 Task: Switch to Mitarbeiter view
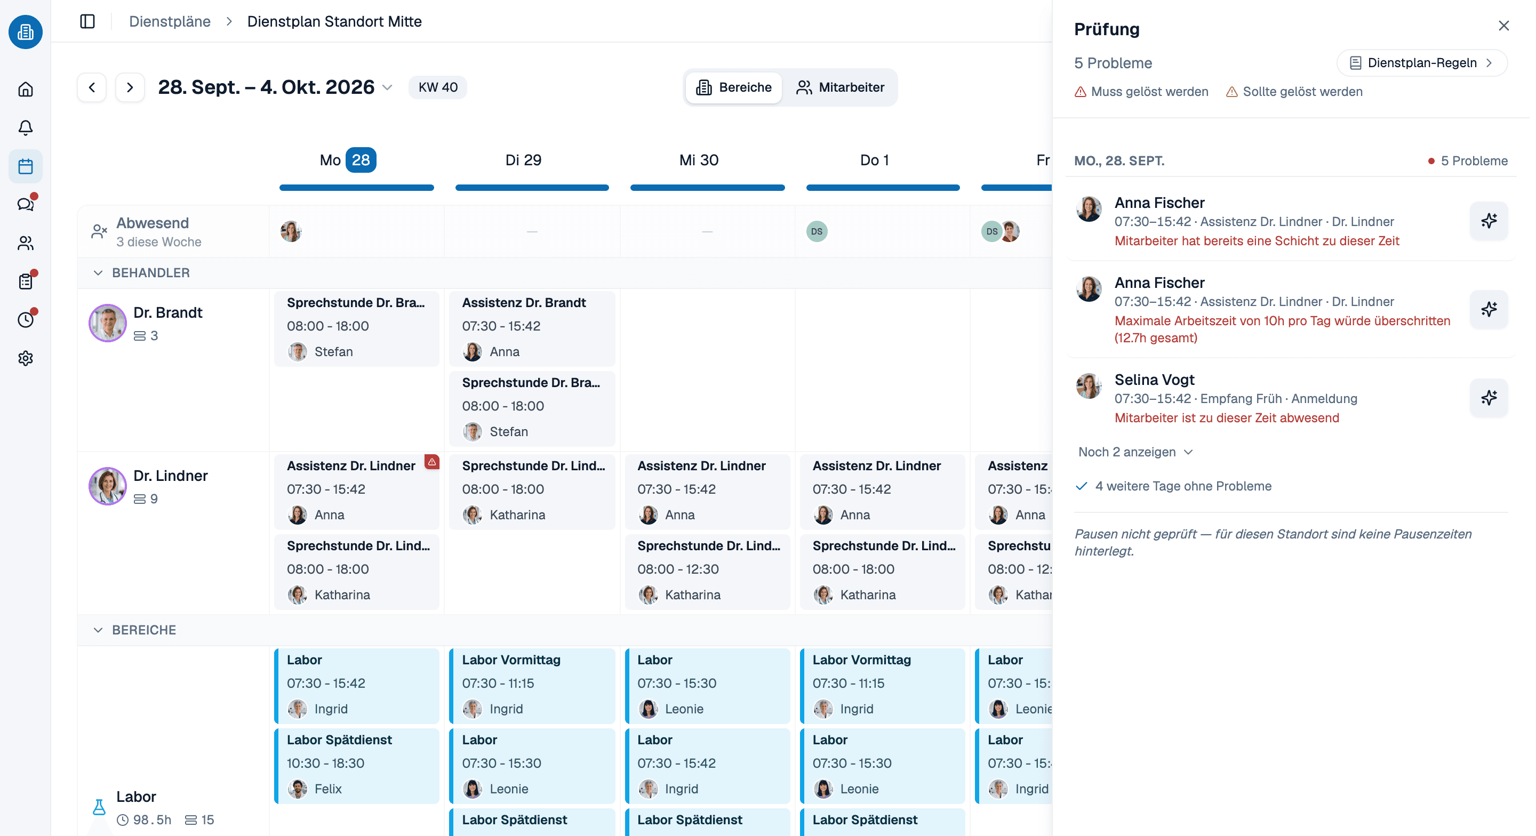coord(840,87)
